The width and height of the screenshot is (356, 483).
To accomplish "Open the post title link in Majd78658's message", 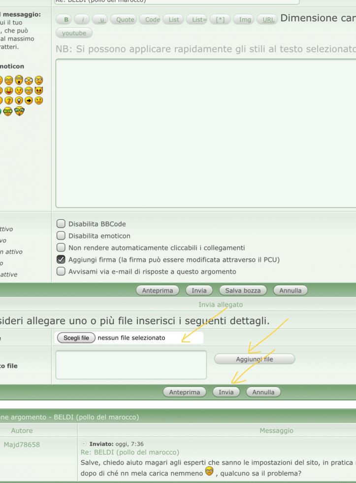I will tap(129, 452).
